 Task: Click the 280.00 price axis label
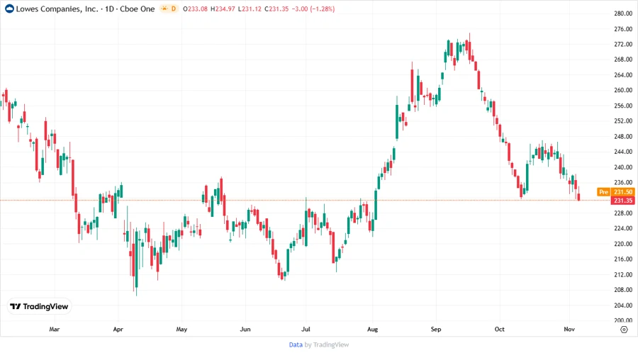click(x=623, y=13)
